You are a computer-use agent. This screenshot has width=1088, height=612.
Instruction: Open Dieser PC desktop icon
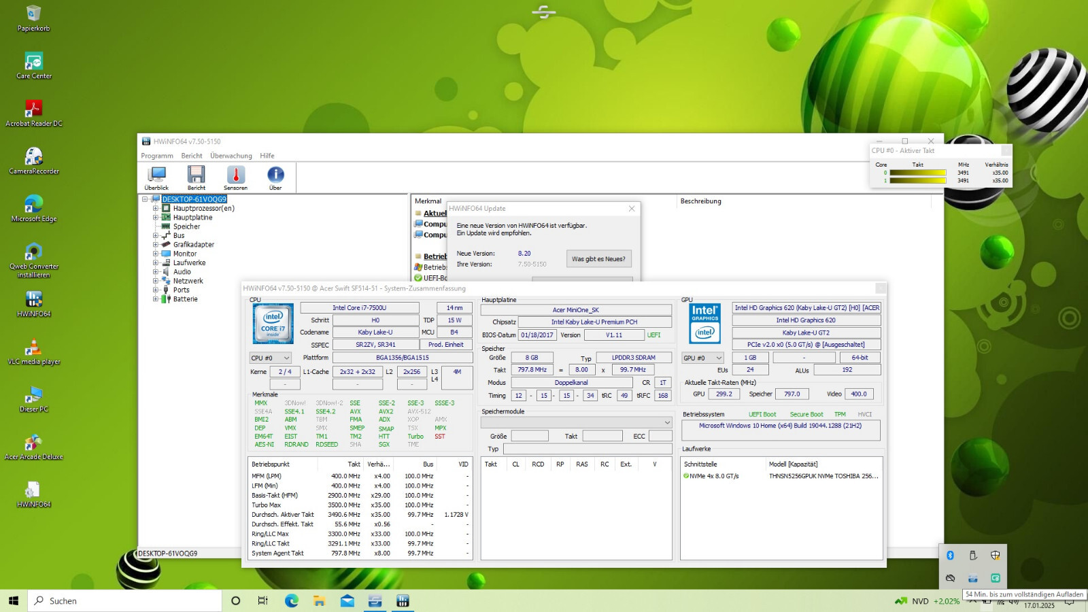tap(34, 399)
